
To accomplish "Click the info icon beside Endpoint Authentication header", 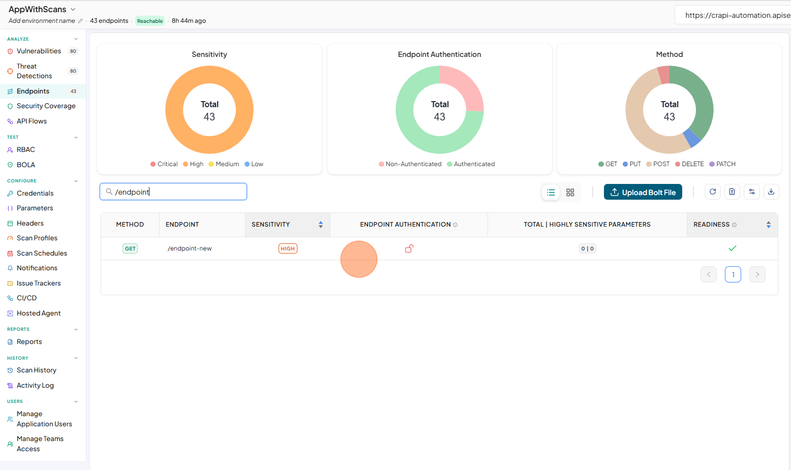I will 455,225.
